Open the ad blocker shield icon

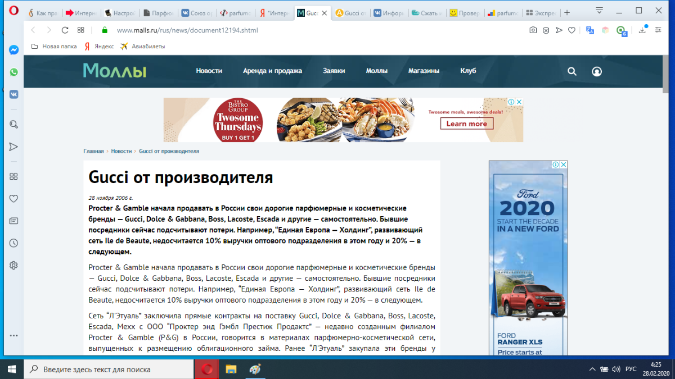[x=546, y=30]
